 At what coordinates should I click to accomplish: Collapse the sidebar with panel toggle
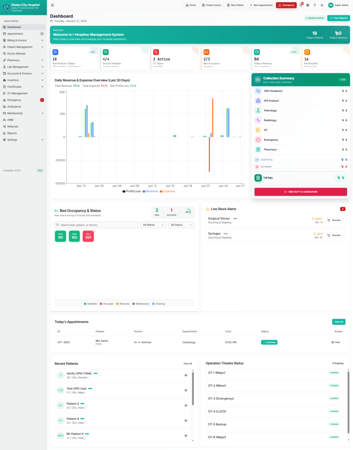(x=53, y=5)
